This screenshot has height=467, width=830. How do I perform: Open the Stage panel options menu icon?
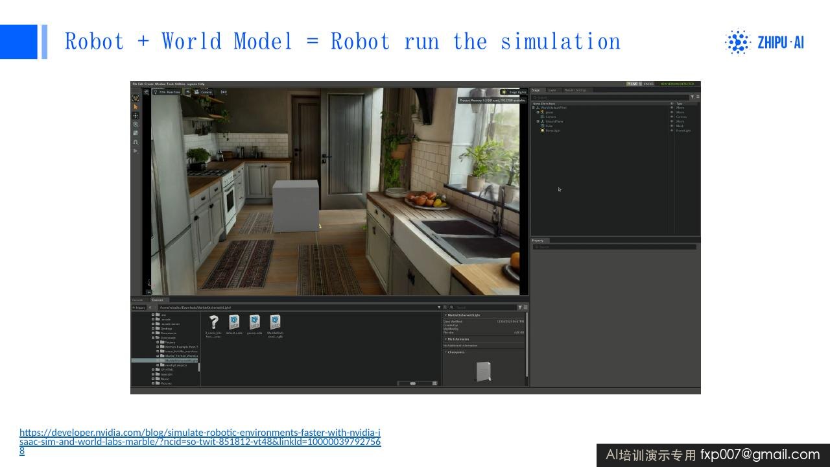click(698, 97)
